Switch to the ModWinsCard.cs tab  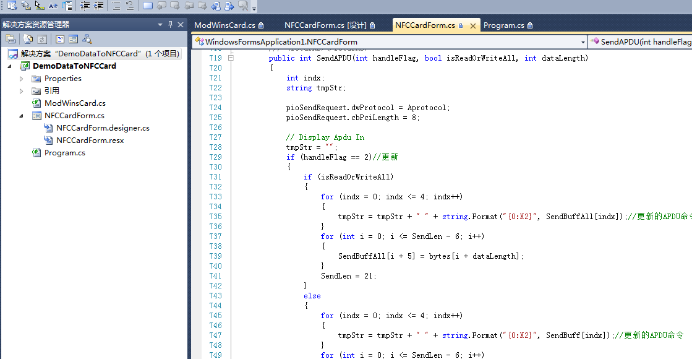click(x=229, y=25)
